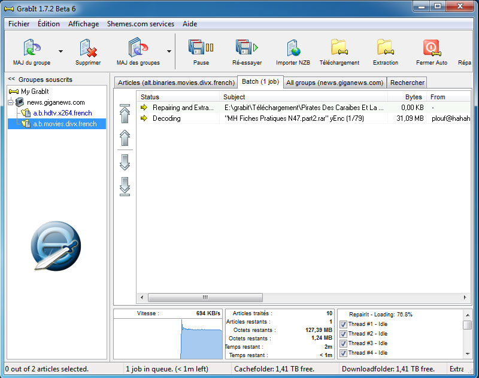Switch to the Articles tab
Viewport: 479px width, 378px height.
point(176,83)
